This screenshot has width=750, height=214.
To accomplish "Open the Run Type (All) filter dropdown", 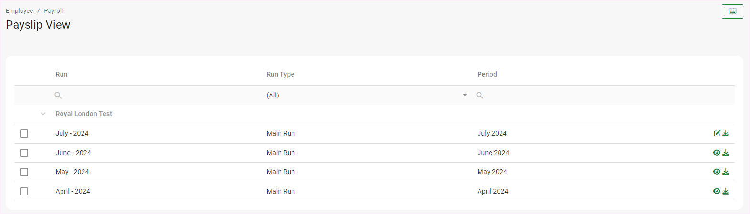I will click(x=366, y=95).
